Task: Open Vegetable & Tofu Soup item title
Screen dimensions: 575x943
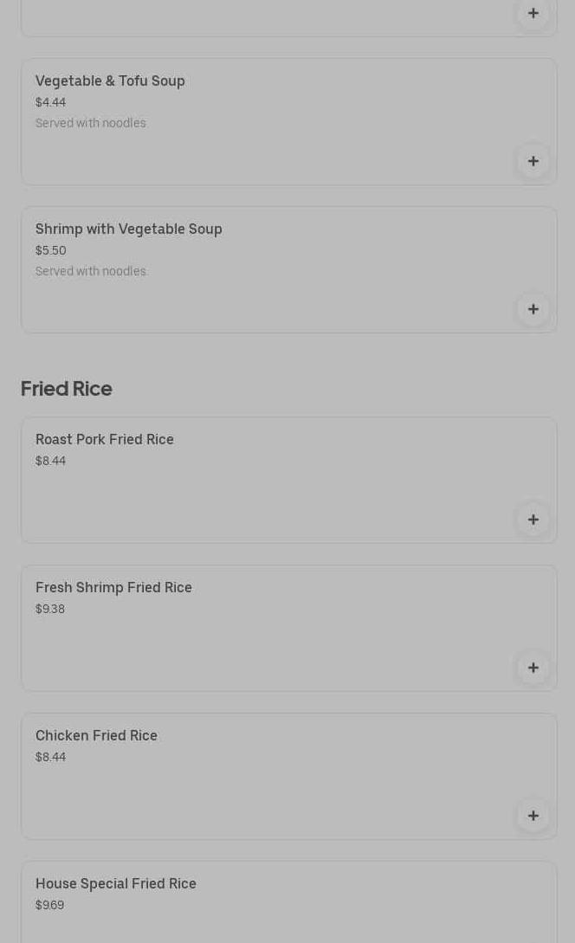Action: [110, 81]
